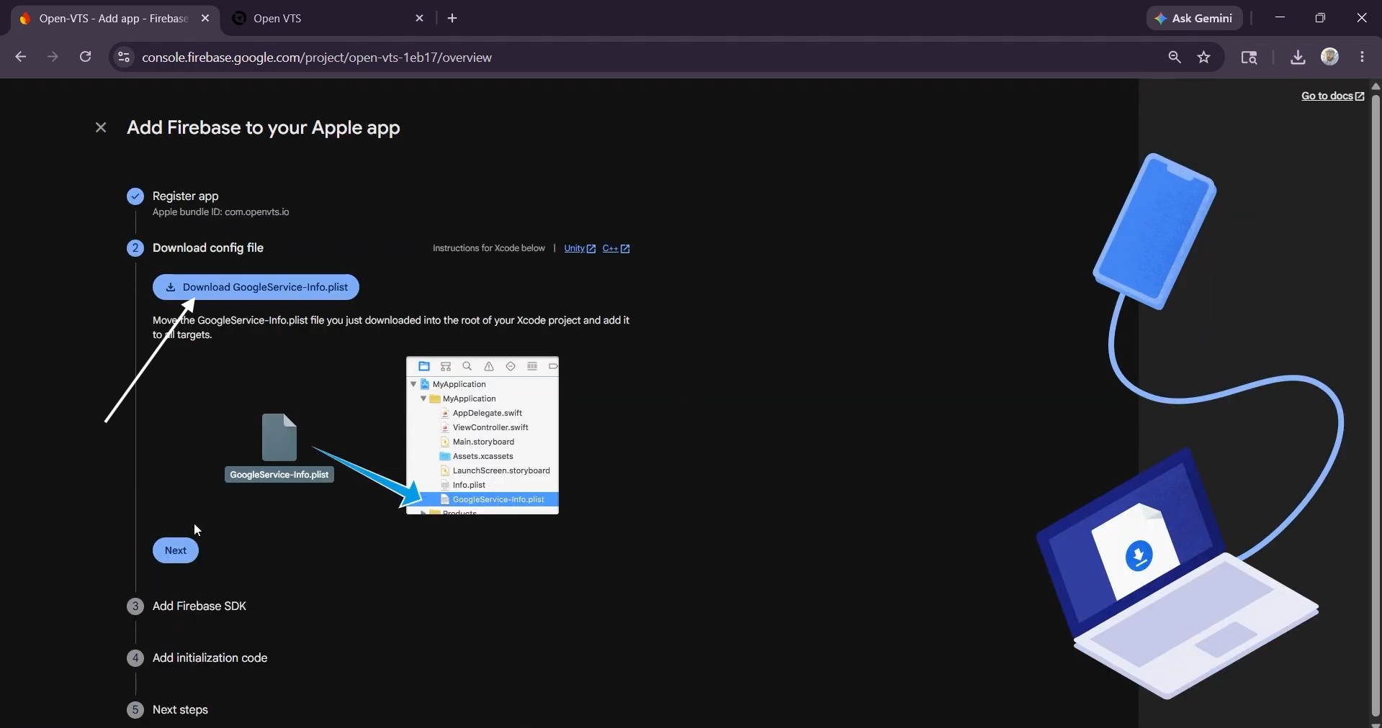Bookmark this page with the star icon
1382x728 pixels.
pyautogui.click(x=1204, y=57)
